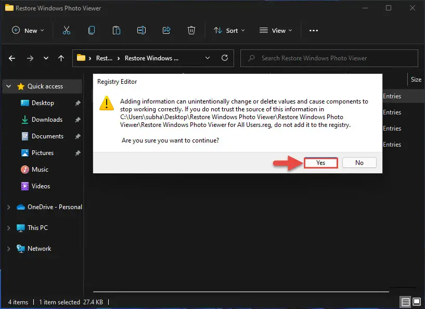The width and height of the screenshot is (425, 309).
Task: Click the horizontal scrollbar in file pane
Action: [241, 292]
